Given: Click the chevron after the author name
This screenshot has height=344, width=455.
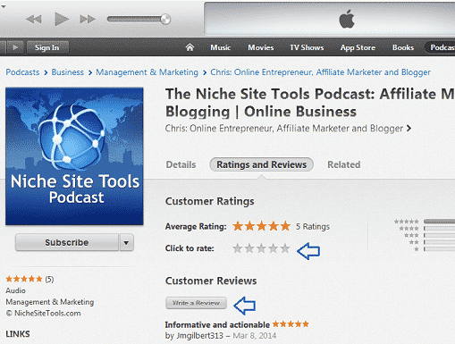Looking at the screenshot, I should (x=409, y=129).
